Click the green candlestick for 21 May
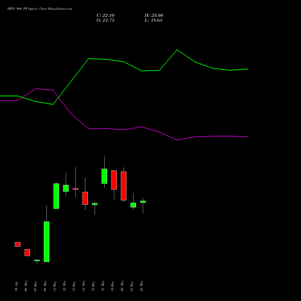The image size is (301, 301). (x=133, y=205)
